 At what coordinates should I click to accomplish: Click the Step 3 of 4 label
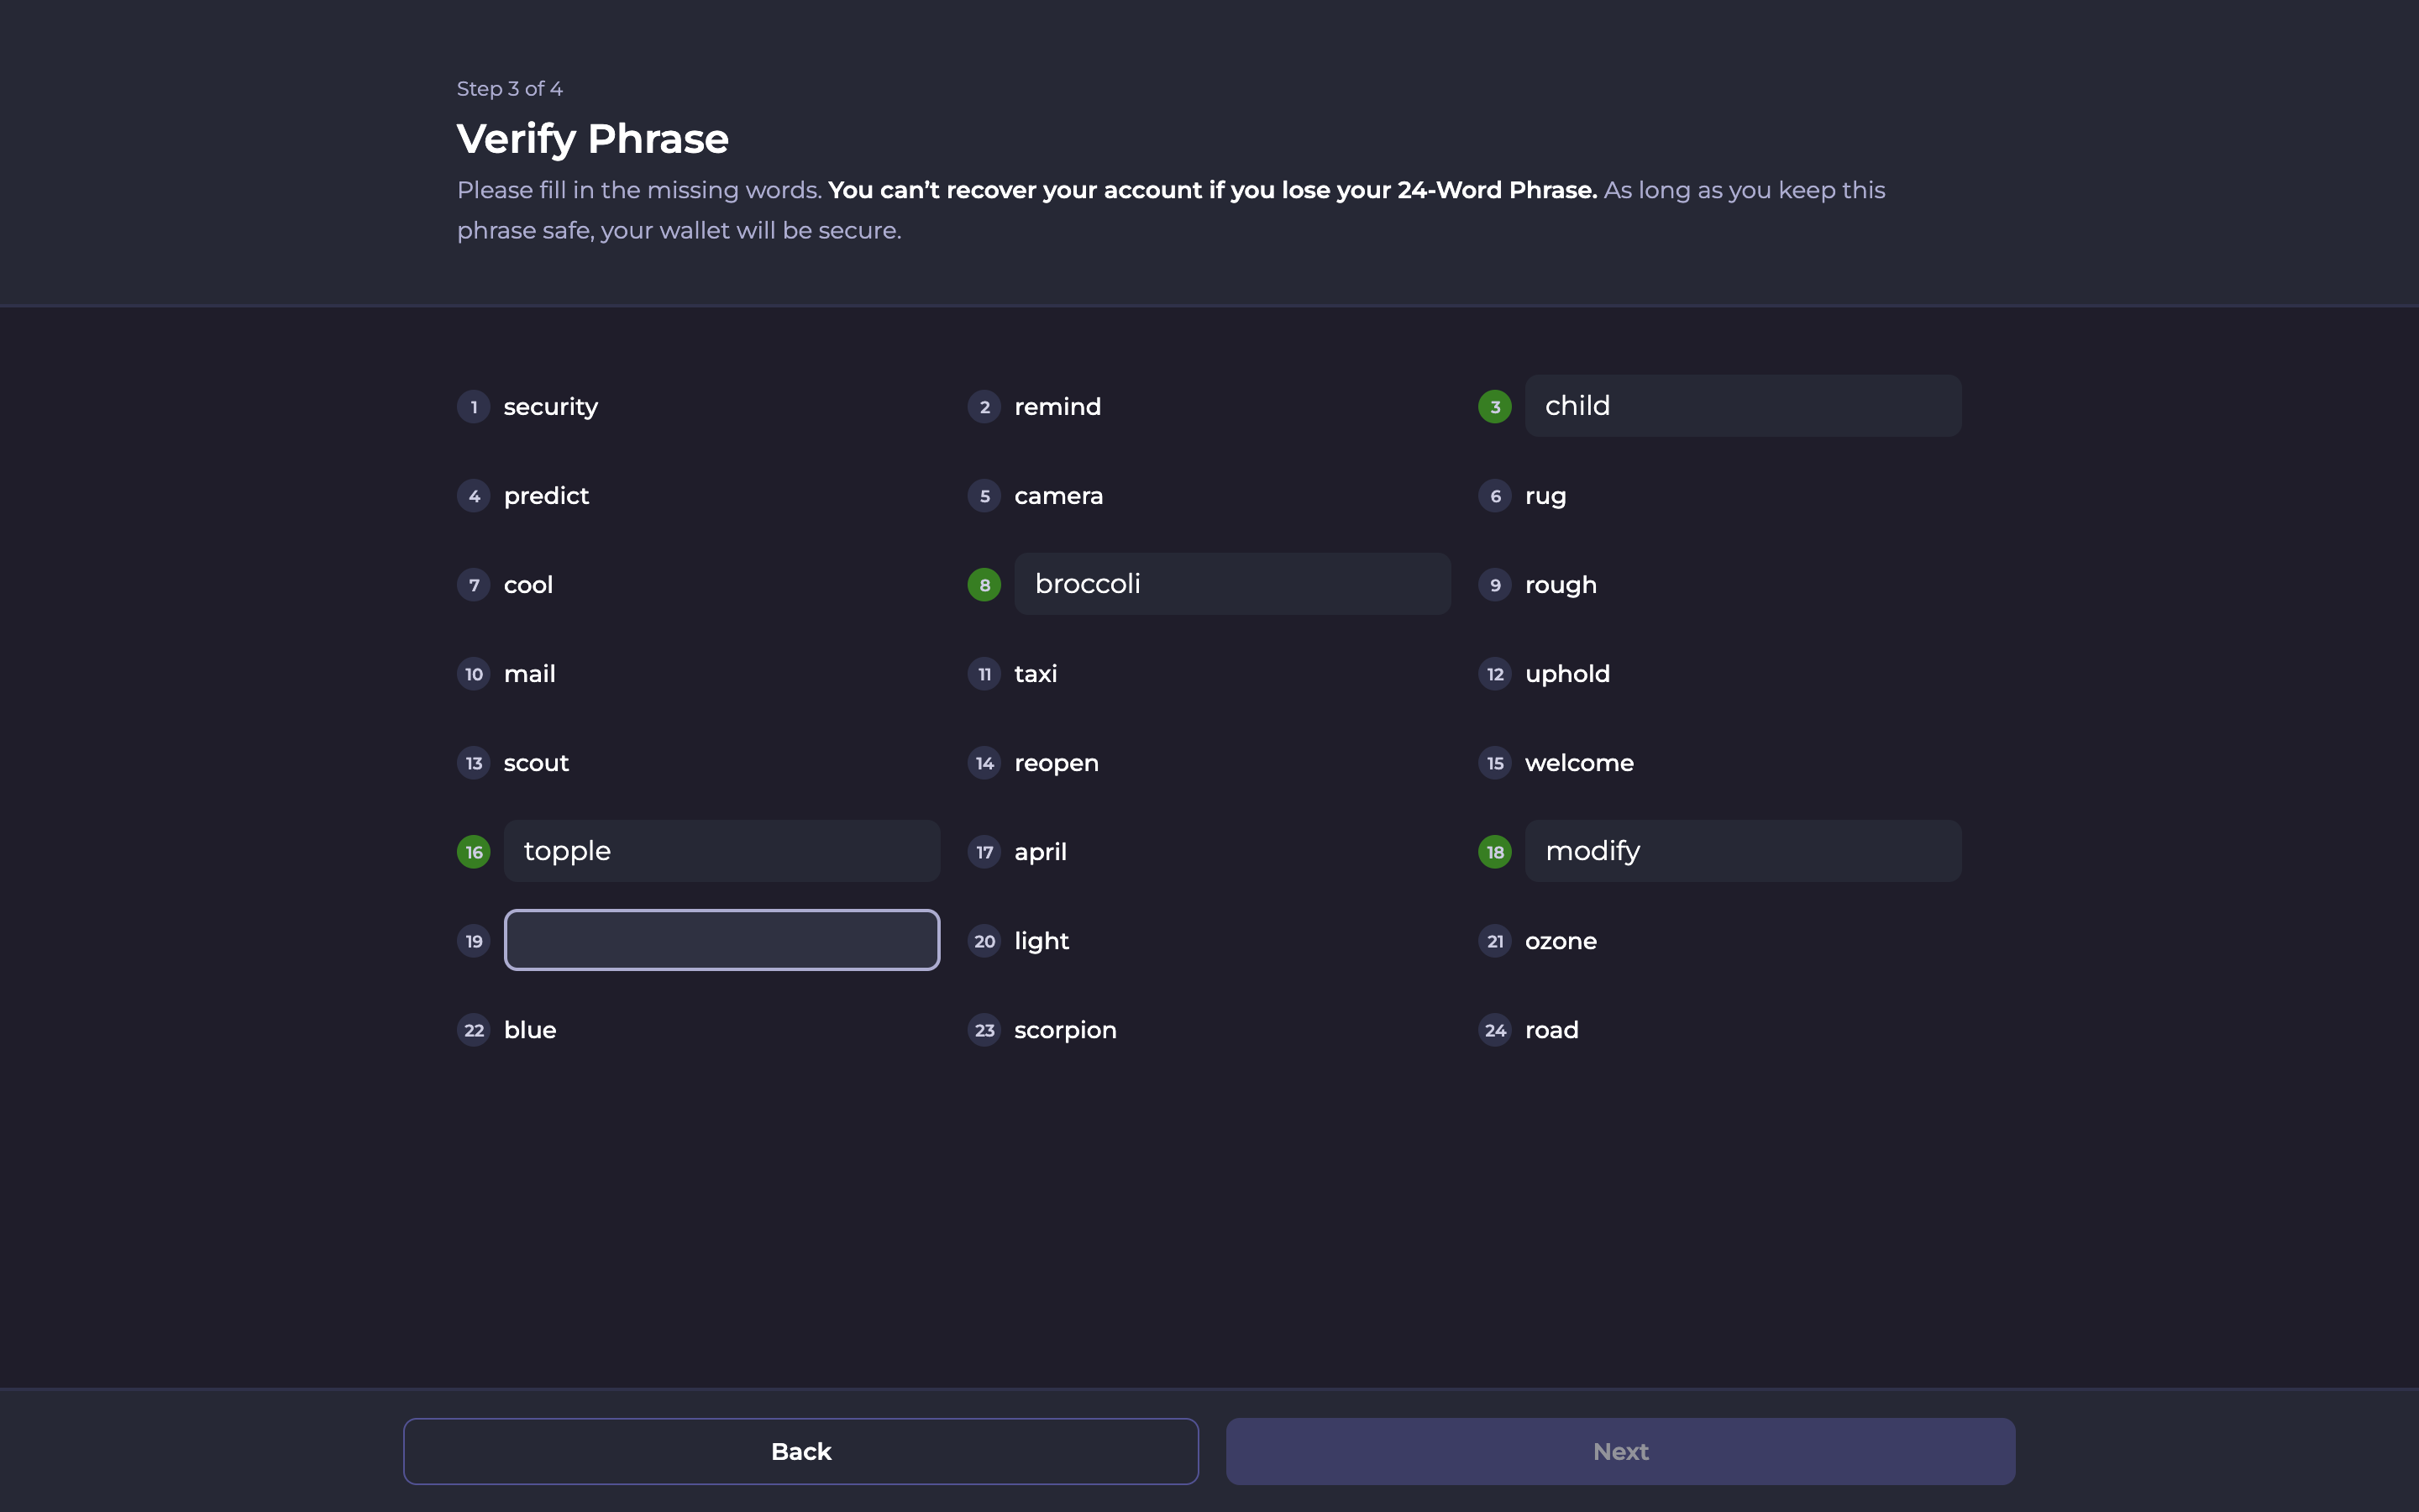tap(509, 89)
